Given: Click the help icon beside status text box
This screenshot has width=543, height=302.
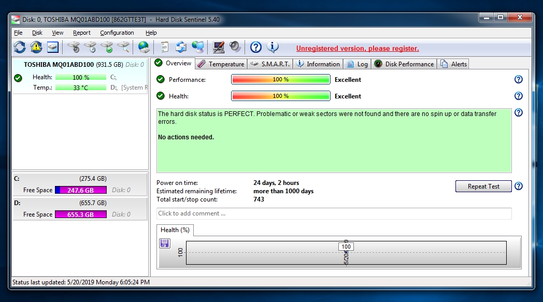Looking at the screenshot, I should [519, 112].
